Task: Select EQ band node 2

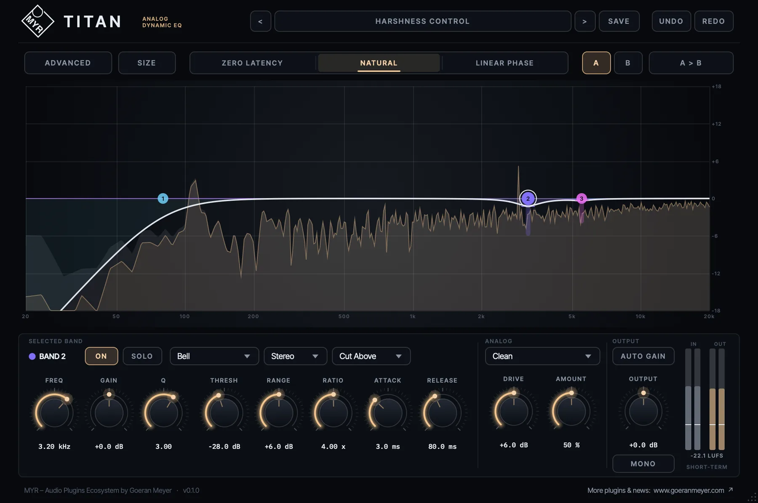Action: pyautogui.click(x=528, y=198)
